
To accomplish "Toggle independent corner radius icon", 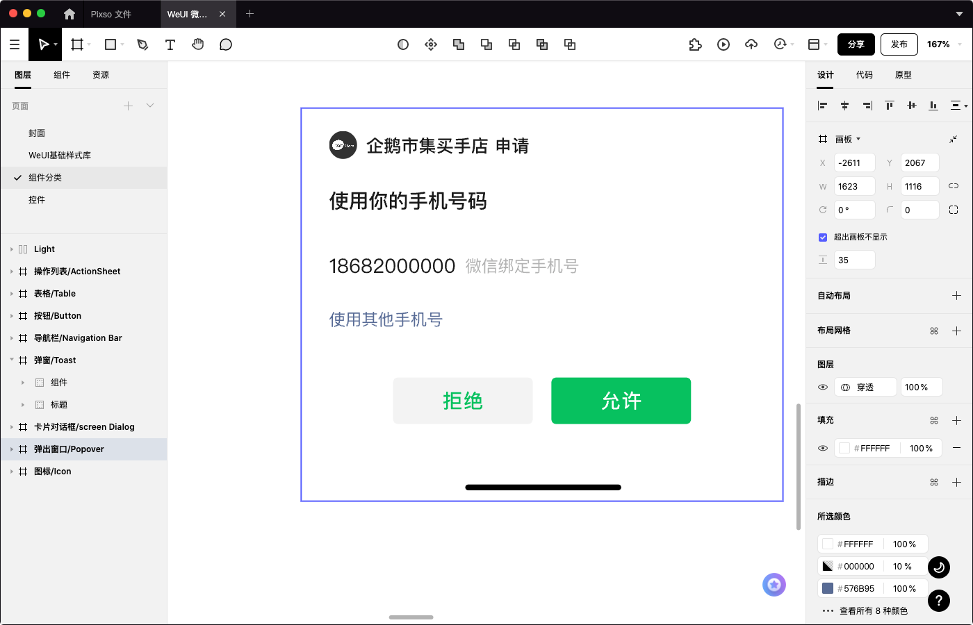I will pyautogui.click(x=954, y=210).
